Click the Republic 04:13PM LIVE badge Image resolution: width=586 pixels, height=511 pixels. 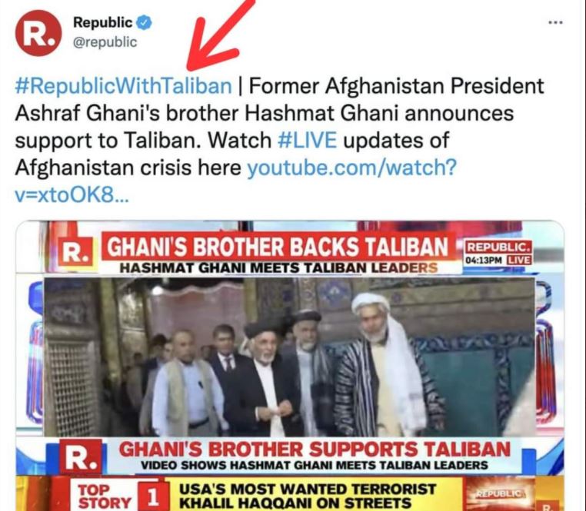(498, 254)
